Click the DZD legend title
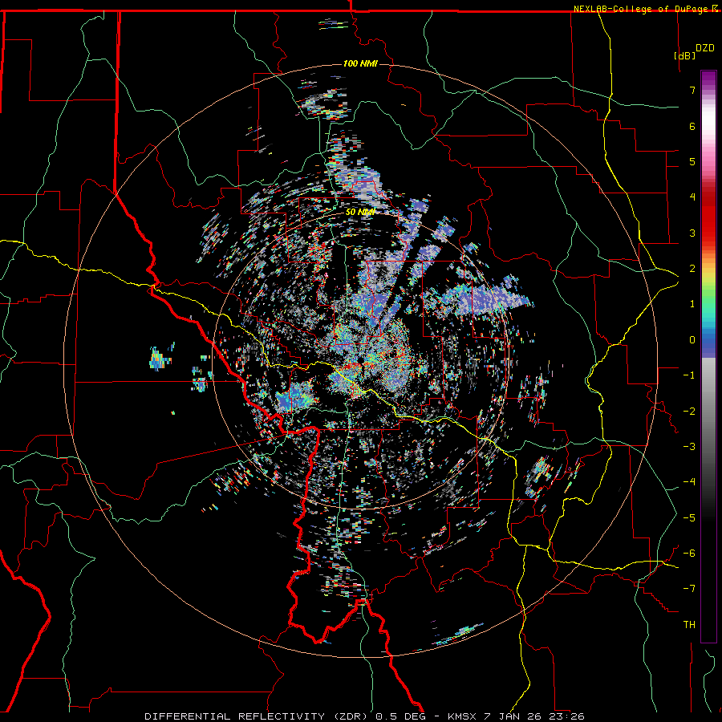This screenshot has height=722, width=722. (x=704, y=48)
